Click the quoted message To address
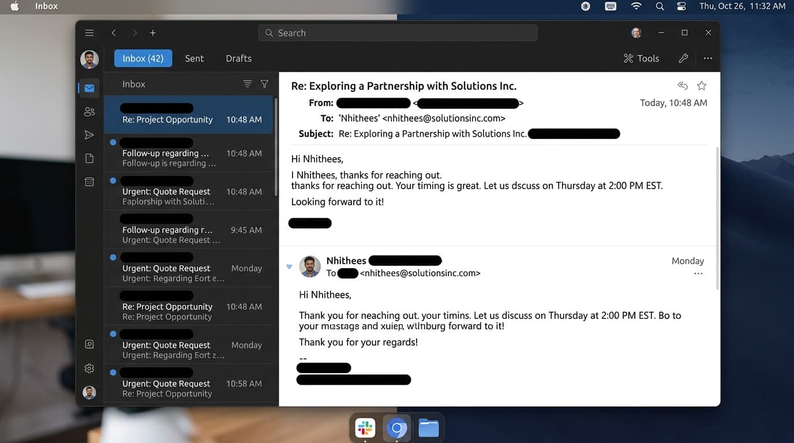 (x=420, y=273)
